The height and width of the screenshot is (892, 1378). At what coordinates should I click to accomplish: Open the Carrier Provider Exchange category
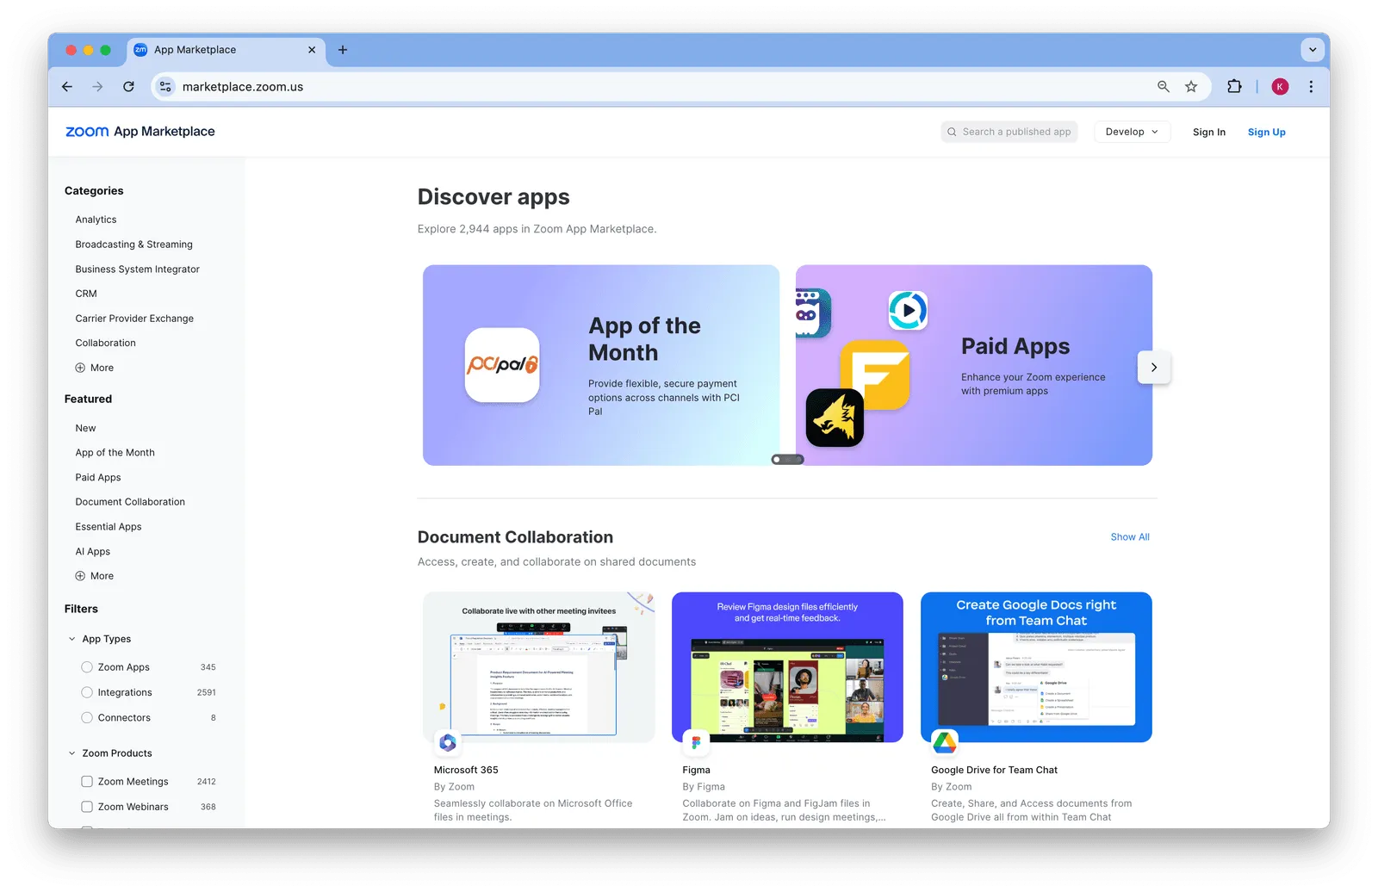pyautogui.click(x=134, y=319)
